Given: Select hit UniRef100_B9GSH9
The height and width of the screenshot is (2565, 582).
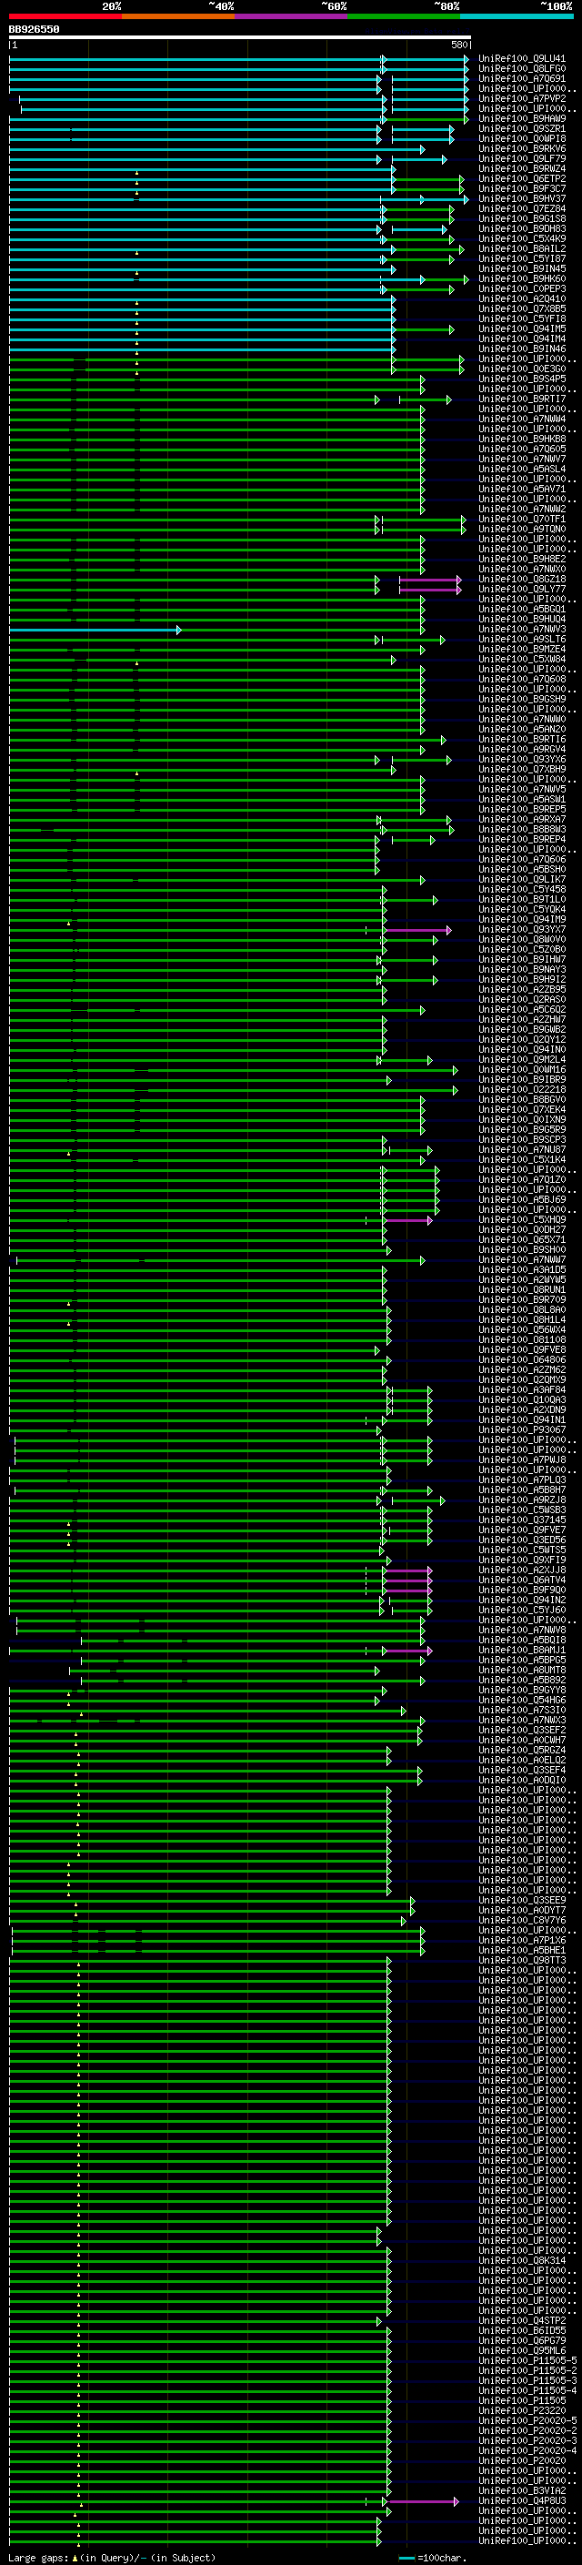Looking at the screenshot, I should pos(522,699).
